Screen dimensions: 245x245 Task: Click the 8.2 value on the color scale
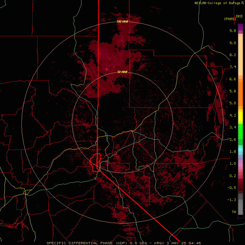233,55
